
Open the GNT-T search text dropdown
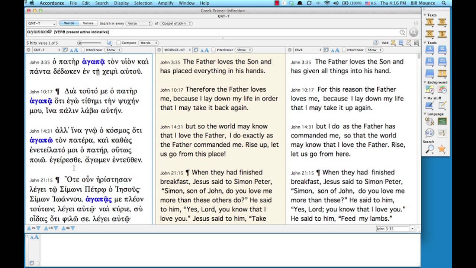pyautogui.click(x=41, y=23)
